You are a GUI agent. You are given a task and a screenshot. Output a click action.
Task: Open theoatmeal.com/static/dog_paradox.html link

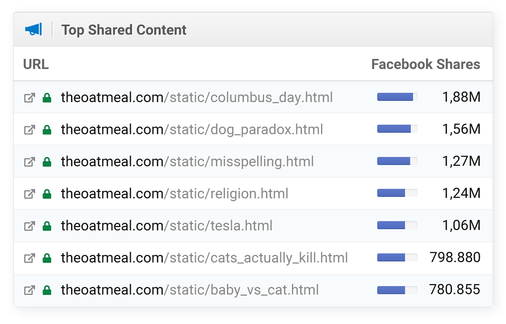[192, 130]
